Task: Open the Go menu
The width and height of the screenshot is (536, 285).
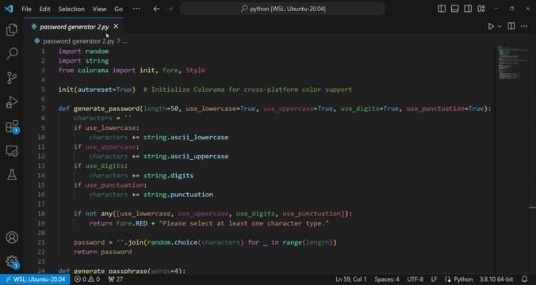Action: click(x=118, y=9)
